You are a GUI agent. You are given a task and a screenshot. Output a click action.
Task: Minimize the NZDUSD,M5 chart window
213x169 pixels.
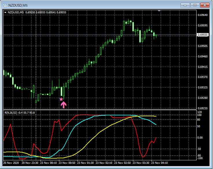click(185, 5)
